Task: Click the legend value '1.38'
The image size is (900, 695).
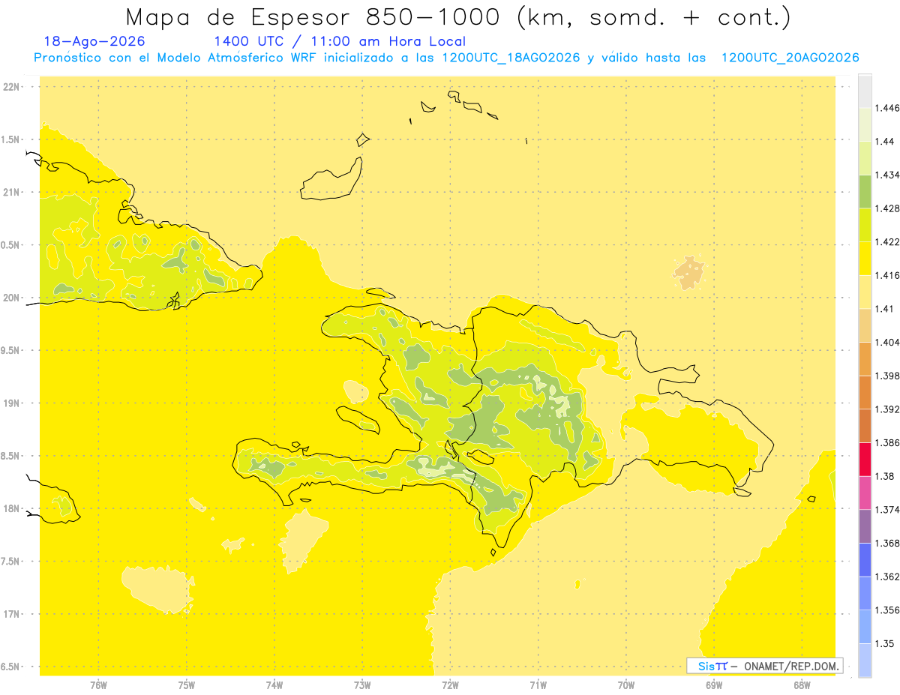Action: [884, 476]
